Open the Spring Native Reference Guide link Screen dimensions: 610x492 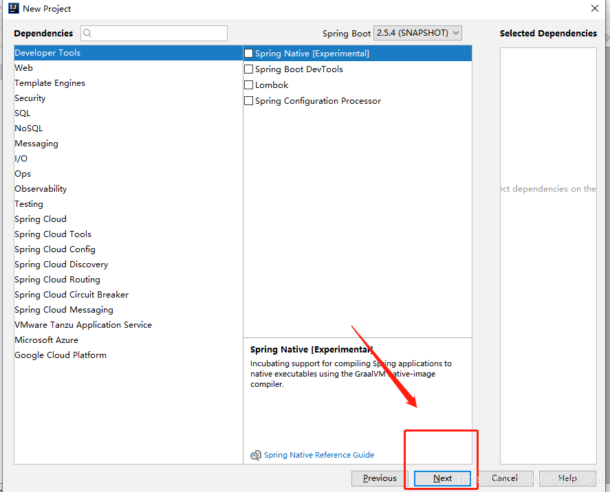pos(319,455)
